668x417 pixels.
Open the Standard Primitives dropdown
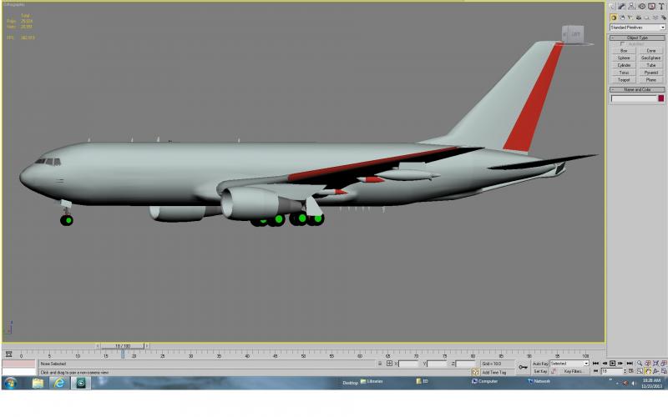point(637,28)
